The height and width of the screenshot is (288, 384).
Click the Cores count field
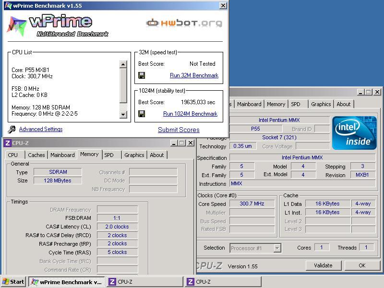(322, 247)
